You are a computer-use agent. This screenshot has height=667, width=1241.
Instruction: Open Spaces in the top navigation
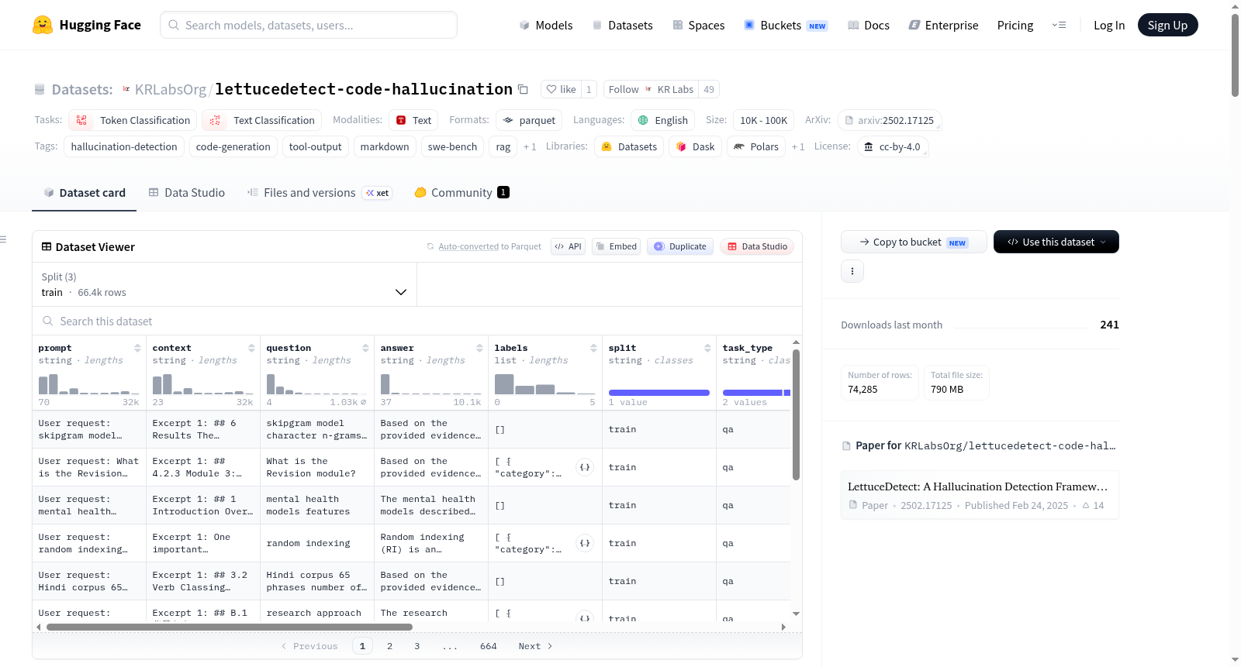click(x=698, y=25)
